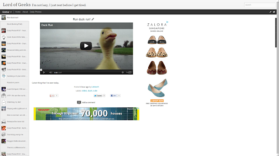Click thumbnail of Daily Photo #106 post
This screenshot has height=156, width=279.
tap(3, 43)
